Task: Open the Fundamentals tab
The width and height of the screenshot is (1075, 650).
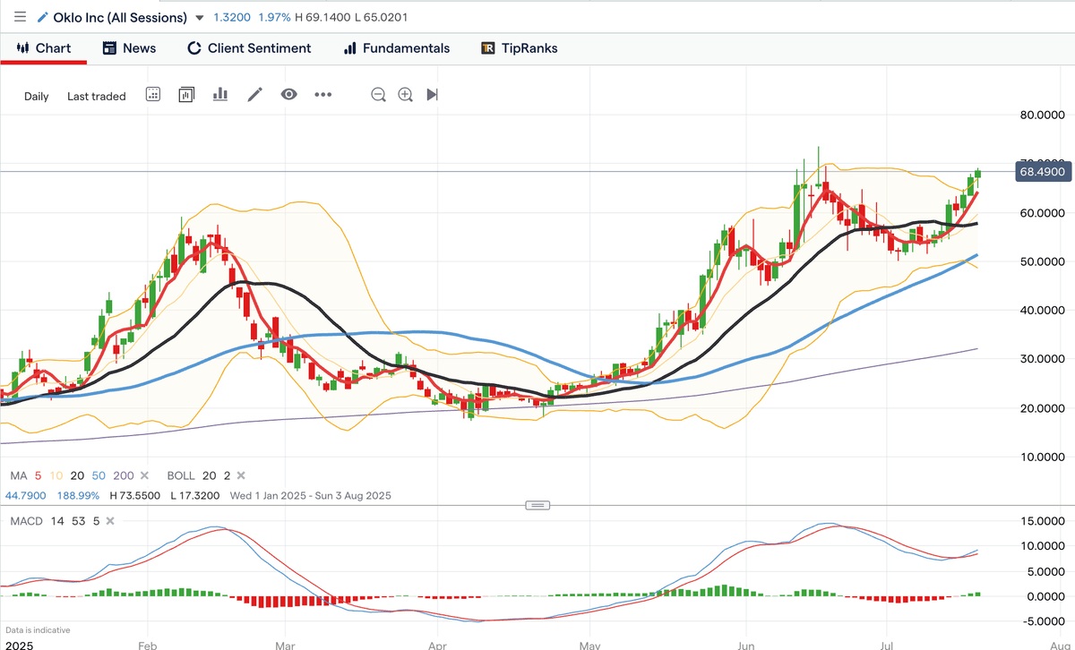Action: click(397, 48)
